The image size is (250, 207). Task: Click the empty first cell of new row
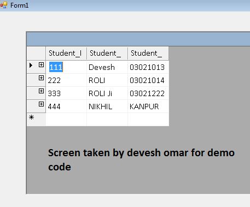(x=66, y=120)
